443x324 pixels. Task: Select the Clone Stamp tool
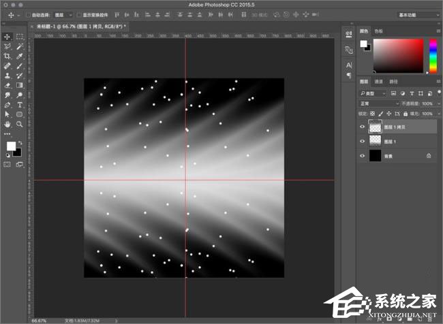coord(7,76)
